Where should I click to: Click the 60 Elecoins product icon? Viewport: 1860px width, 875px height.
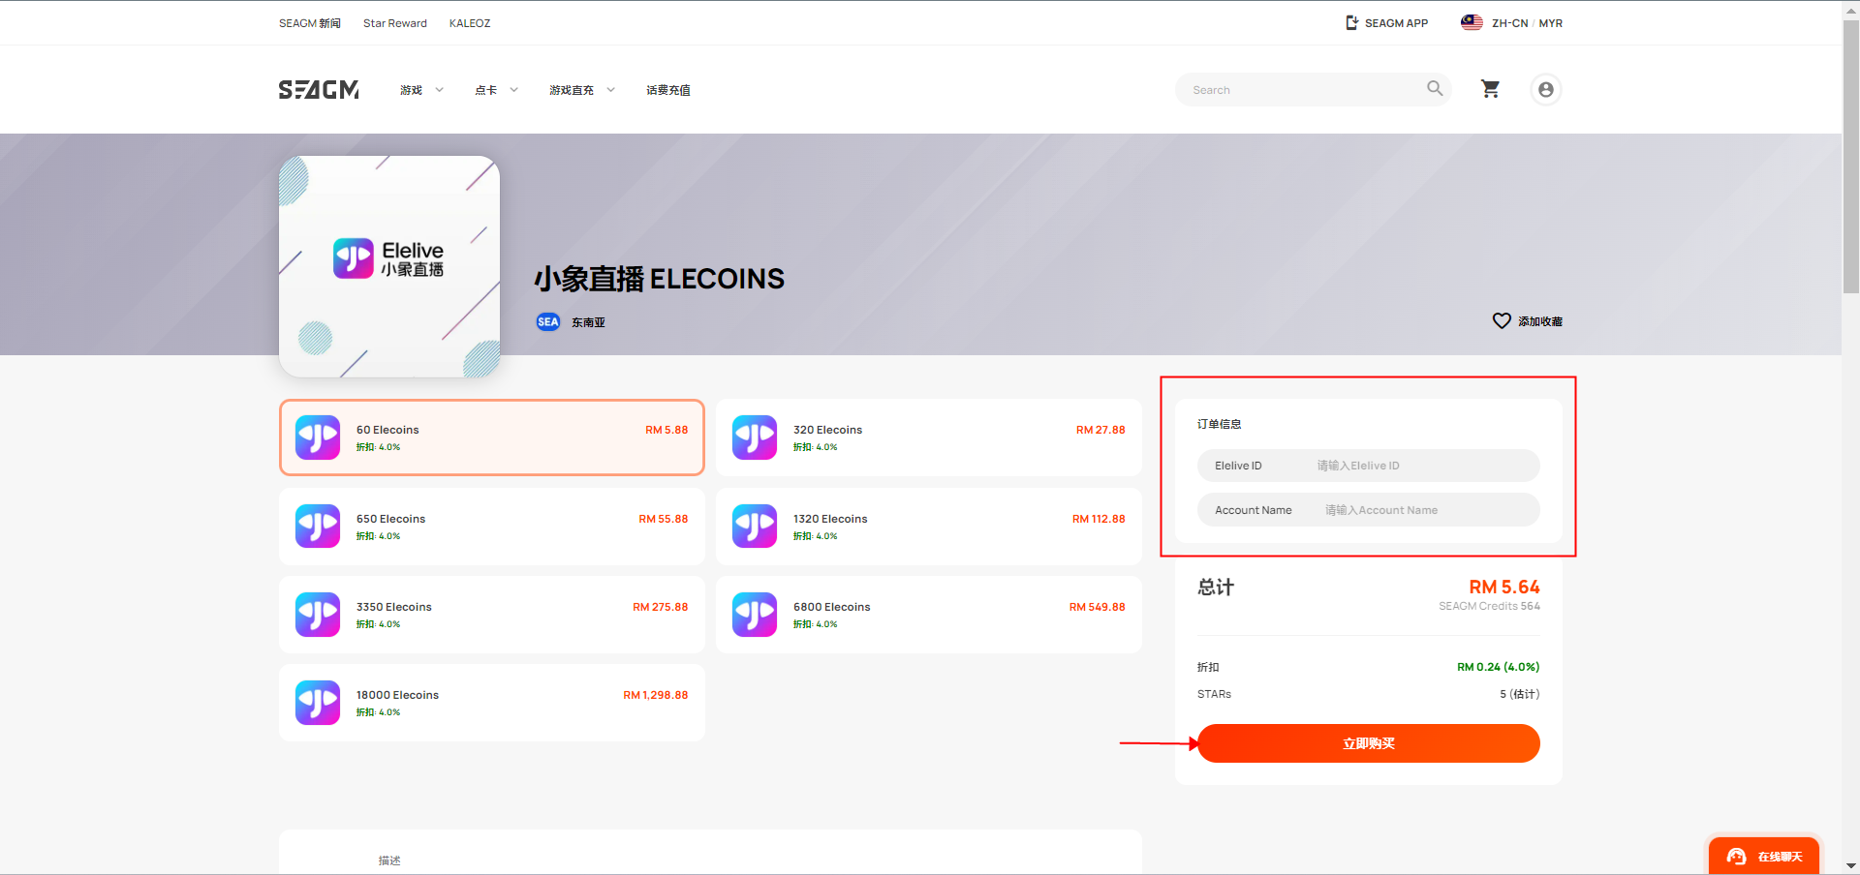[318, 437]
